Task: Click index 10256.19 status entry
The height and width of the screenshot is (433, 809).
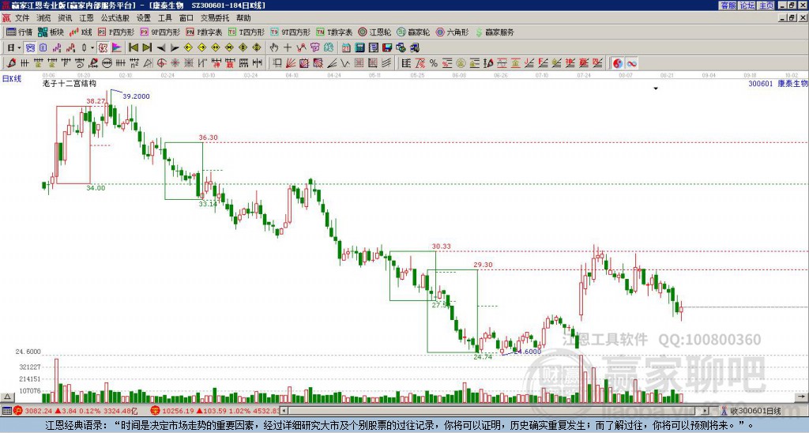Action: [216, 411]
